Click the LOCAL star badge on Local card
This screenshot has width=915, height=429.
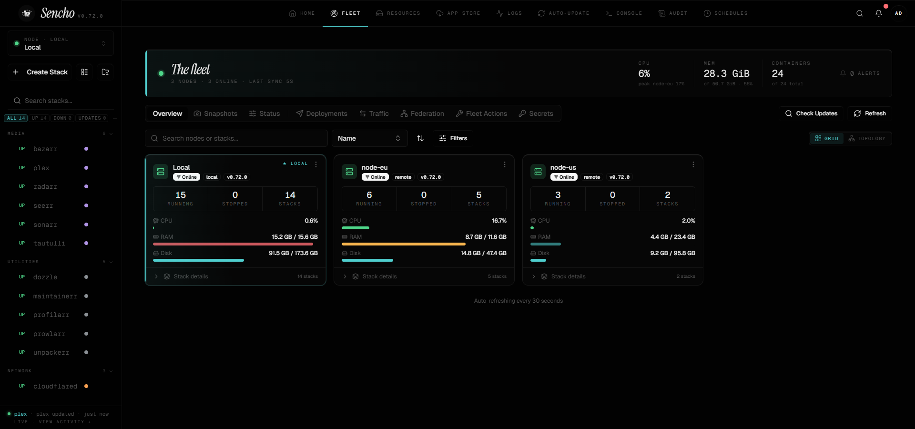click(x=295, y=163)
